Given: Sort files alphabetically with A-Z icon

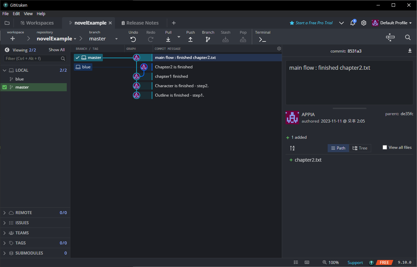Looking at the screenshot, I should point(292,148).
